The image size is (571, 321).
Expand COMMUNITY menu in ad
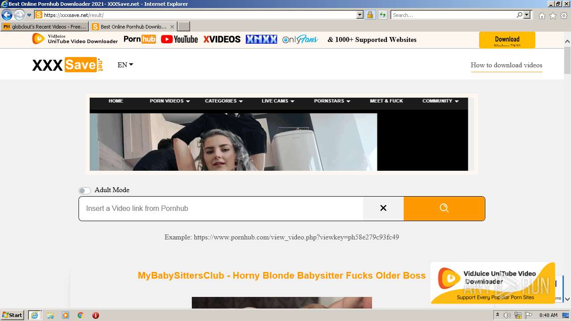tap(441, 101)
